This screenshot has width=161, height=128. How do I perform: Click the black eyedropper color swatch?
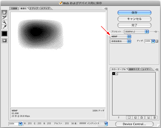coord(5,33)
